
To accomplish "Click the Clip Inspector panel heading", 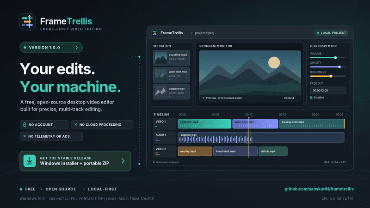I will pos(323,46).
